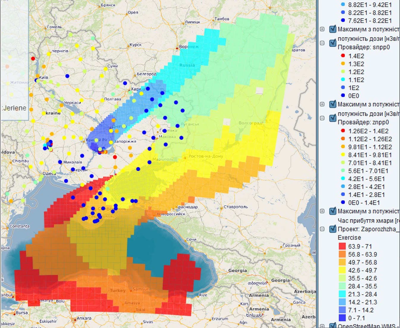Click the blue station marker beside Миколаїв

pos(60,162)
